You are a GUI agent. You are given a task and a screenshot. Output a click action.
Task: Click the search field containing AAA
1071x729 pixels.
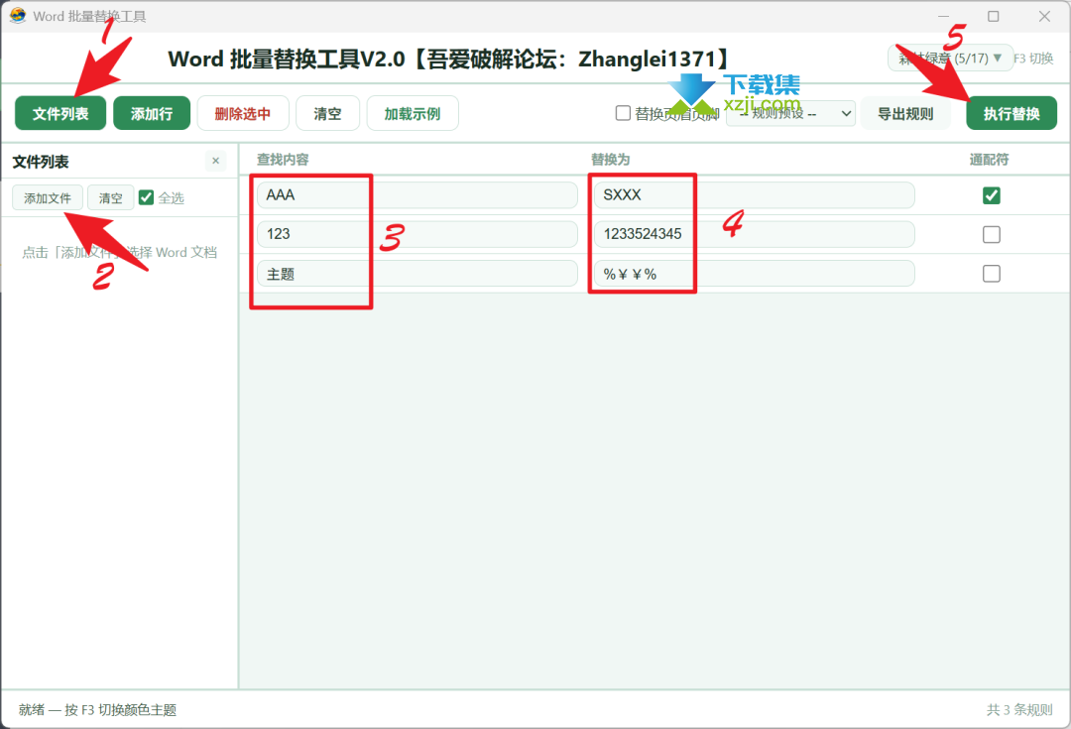[417, 195]
